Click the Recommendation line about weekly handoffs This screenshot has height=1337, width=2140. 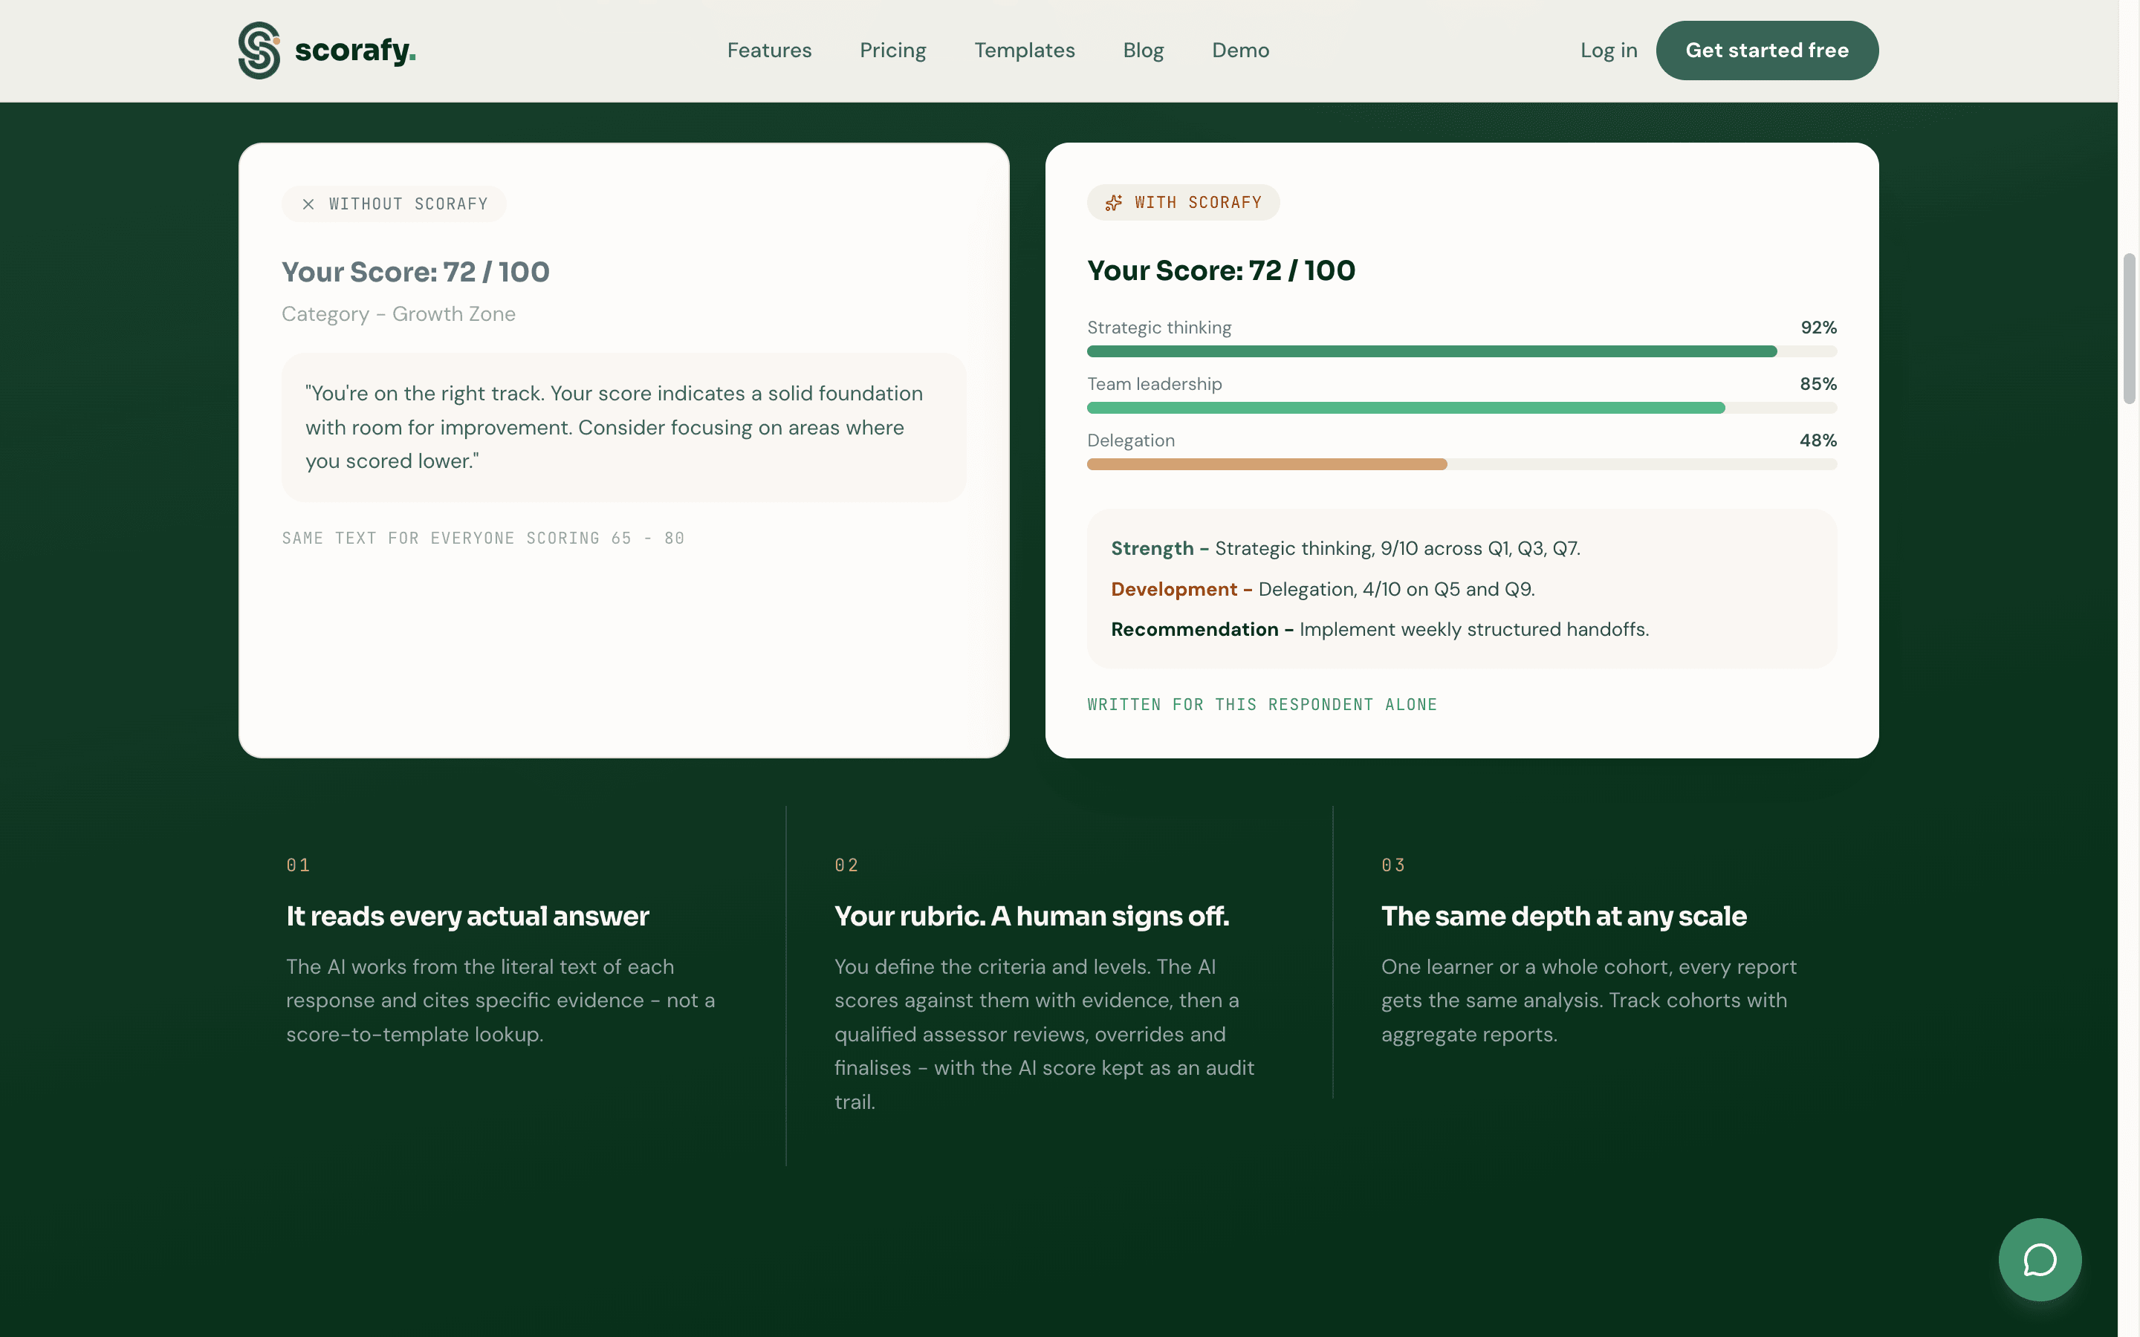(1380, 630)
